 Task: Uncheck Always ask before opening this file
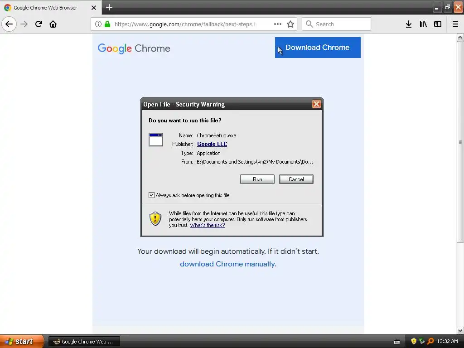[151, 195]
